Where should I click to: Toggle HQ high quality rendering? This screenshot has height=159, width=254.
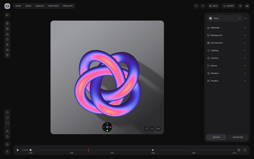[x=158, y=129]
